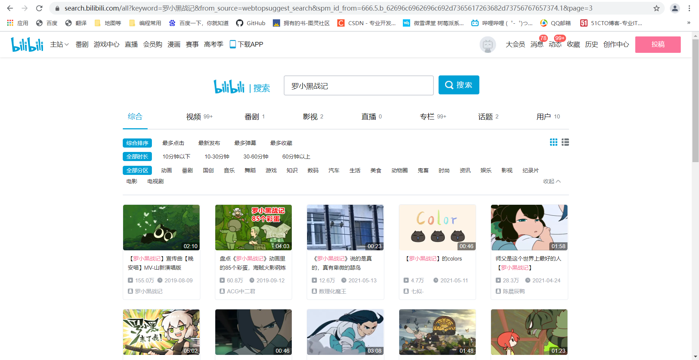This screenshot has width=699, height=360.
Task: Open Chrome profile avatar menu
Action: [675, 8]
